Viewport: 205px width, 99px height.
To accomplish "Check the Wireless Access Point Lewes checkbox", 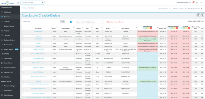I will [x=23, y=77].
